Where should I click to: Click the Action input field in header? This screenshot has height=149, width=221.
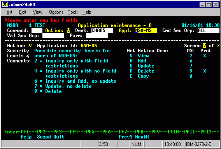(68, 30)
